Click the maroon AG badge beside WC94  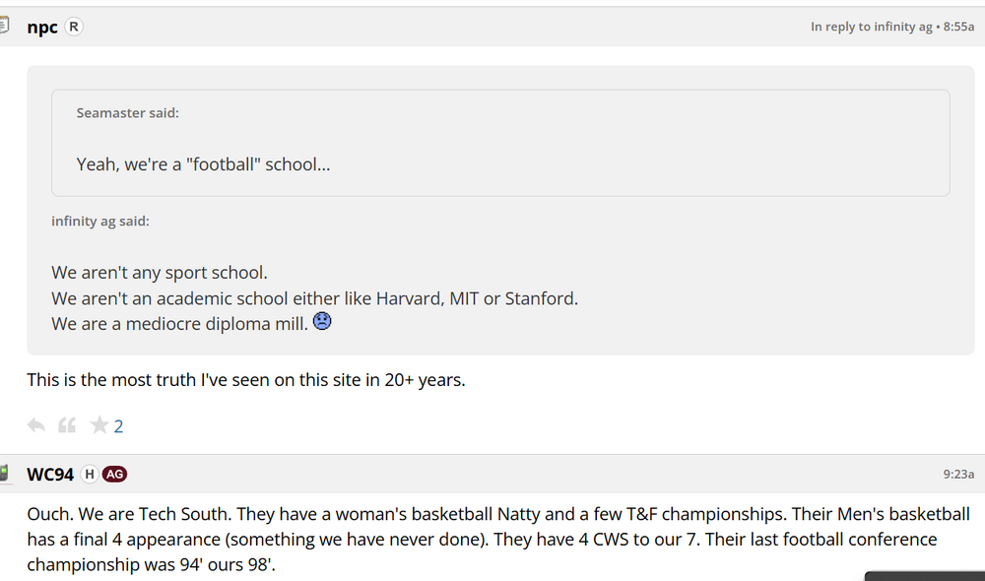(115, 475)
